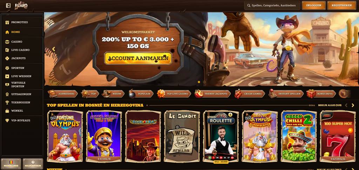Screen dimensions: 359x170
Task: Open the Nederlands language selector
Action: tap(11, 164)
